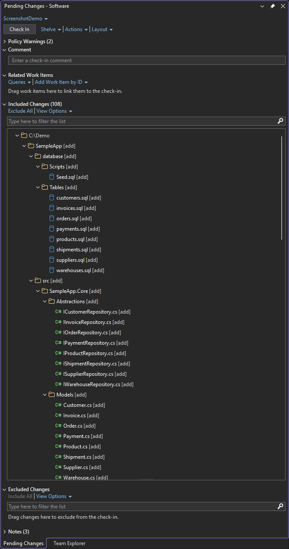
Task: Select Order.cs in the tree
Action: [x=79, y=425]
